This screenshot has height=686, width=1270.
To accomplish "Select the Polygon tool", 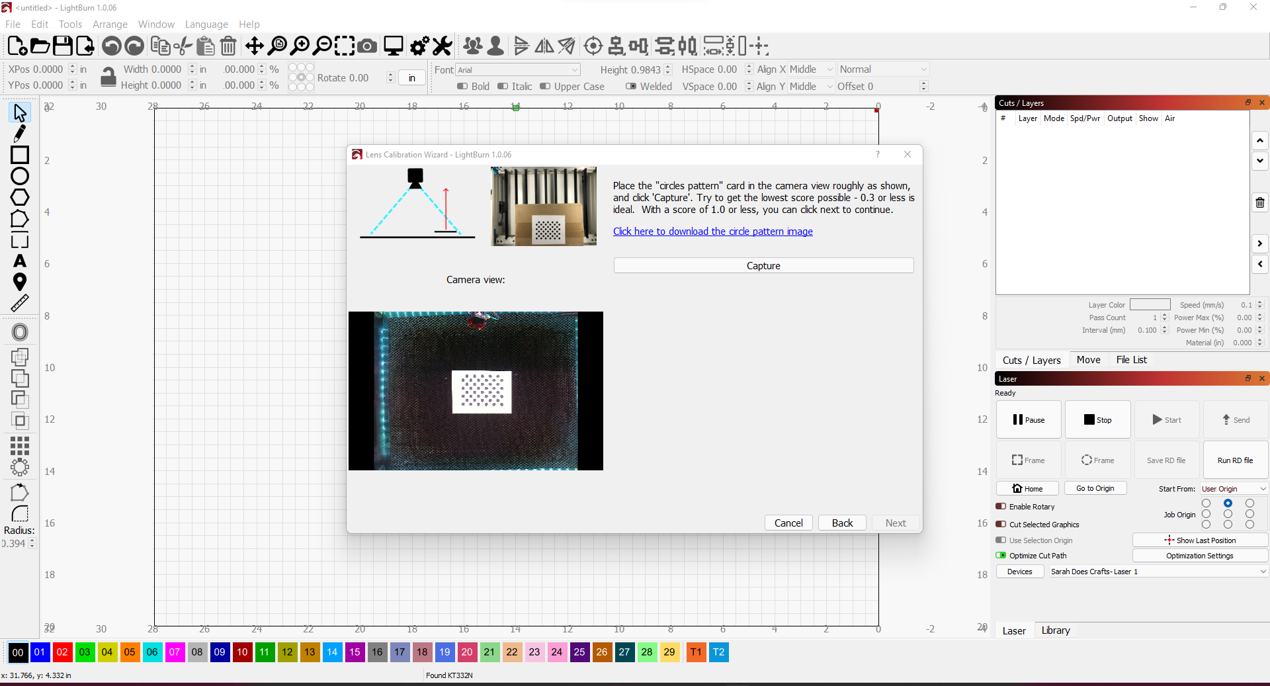I will point(20,197).
